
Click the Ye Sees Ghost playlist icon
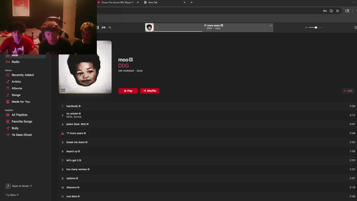click(8, 135)
